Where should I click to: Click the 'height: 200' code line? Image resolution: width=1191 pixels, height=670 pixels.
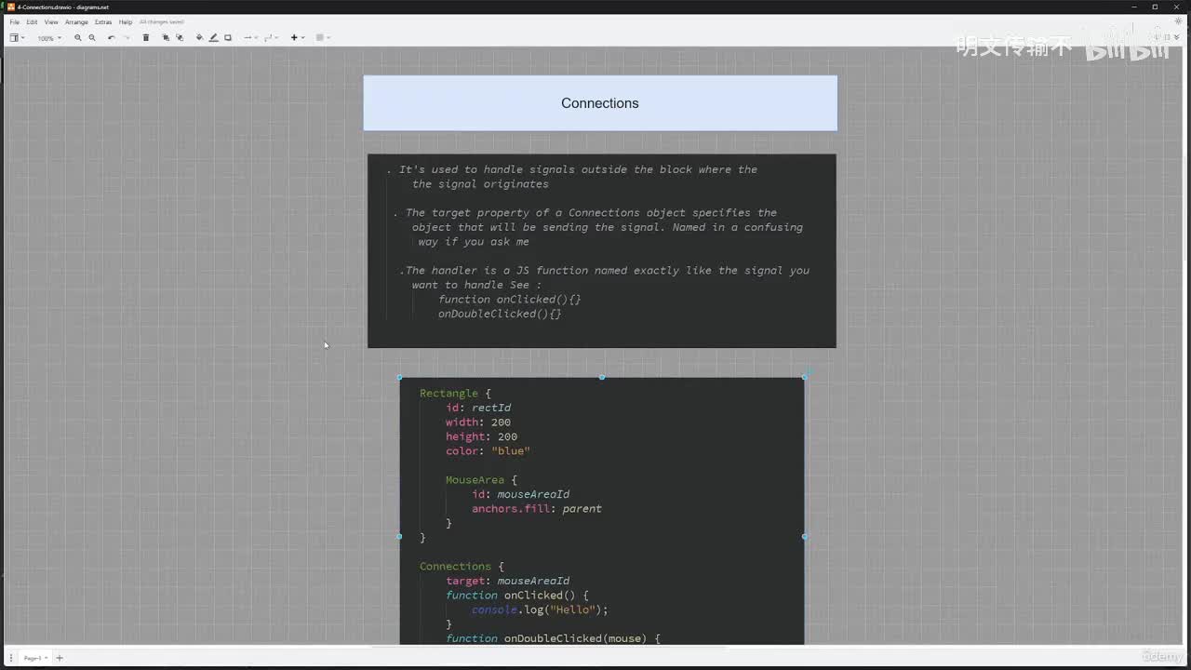pyautogui.click(x=481, y=436)
